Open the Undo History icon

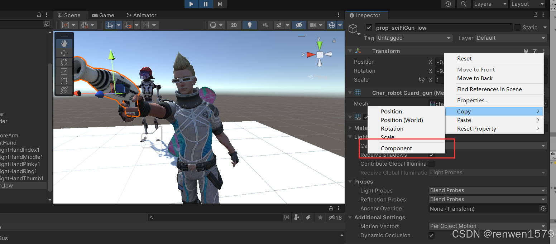pyautogui.click(x=448, y=4)
